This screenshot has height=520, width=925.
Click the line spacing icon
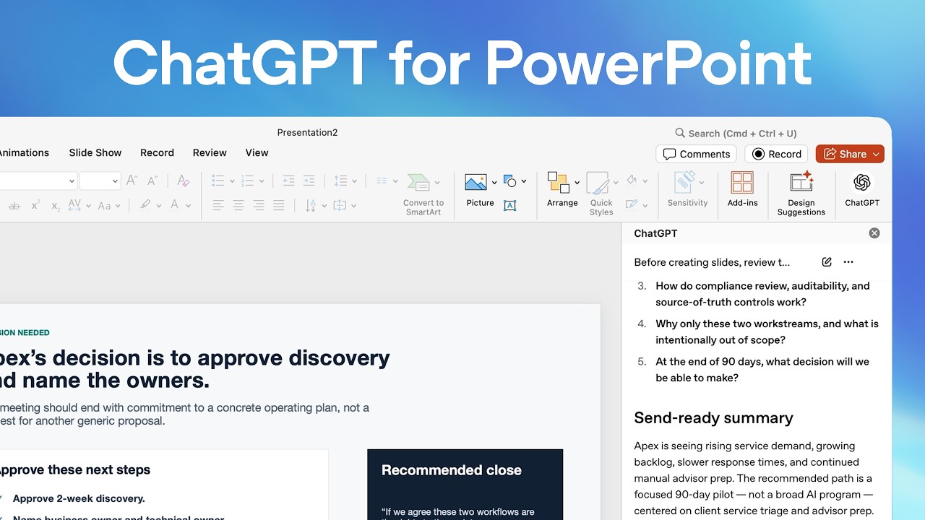[x=340, y=181]
